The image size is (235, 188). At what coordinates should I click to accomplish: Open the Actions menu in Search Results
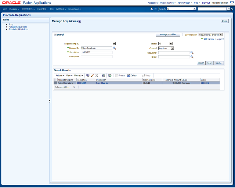60,76
